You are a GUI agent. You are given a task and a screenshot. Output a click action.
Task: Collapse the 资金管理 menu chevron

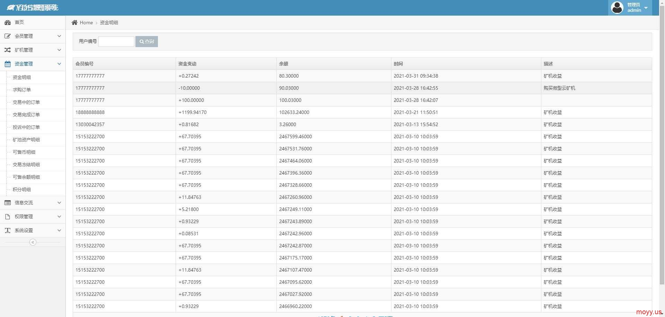(59, 64)
